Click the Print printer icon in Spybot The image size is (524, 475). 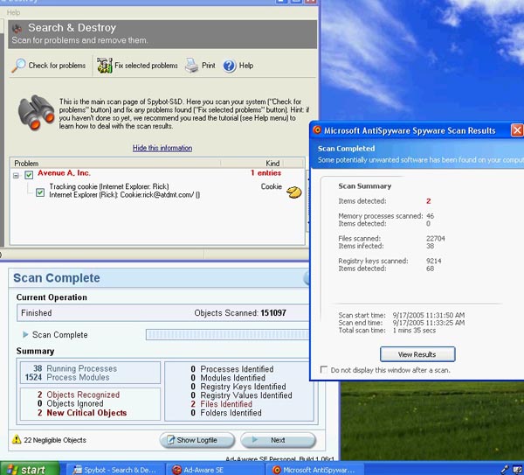tap(192, 66)
